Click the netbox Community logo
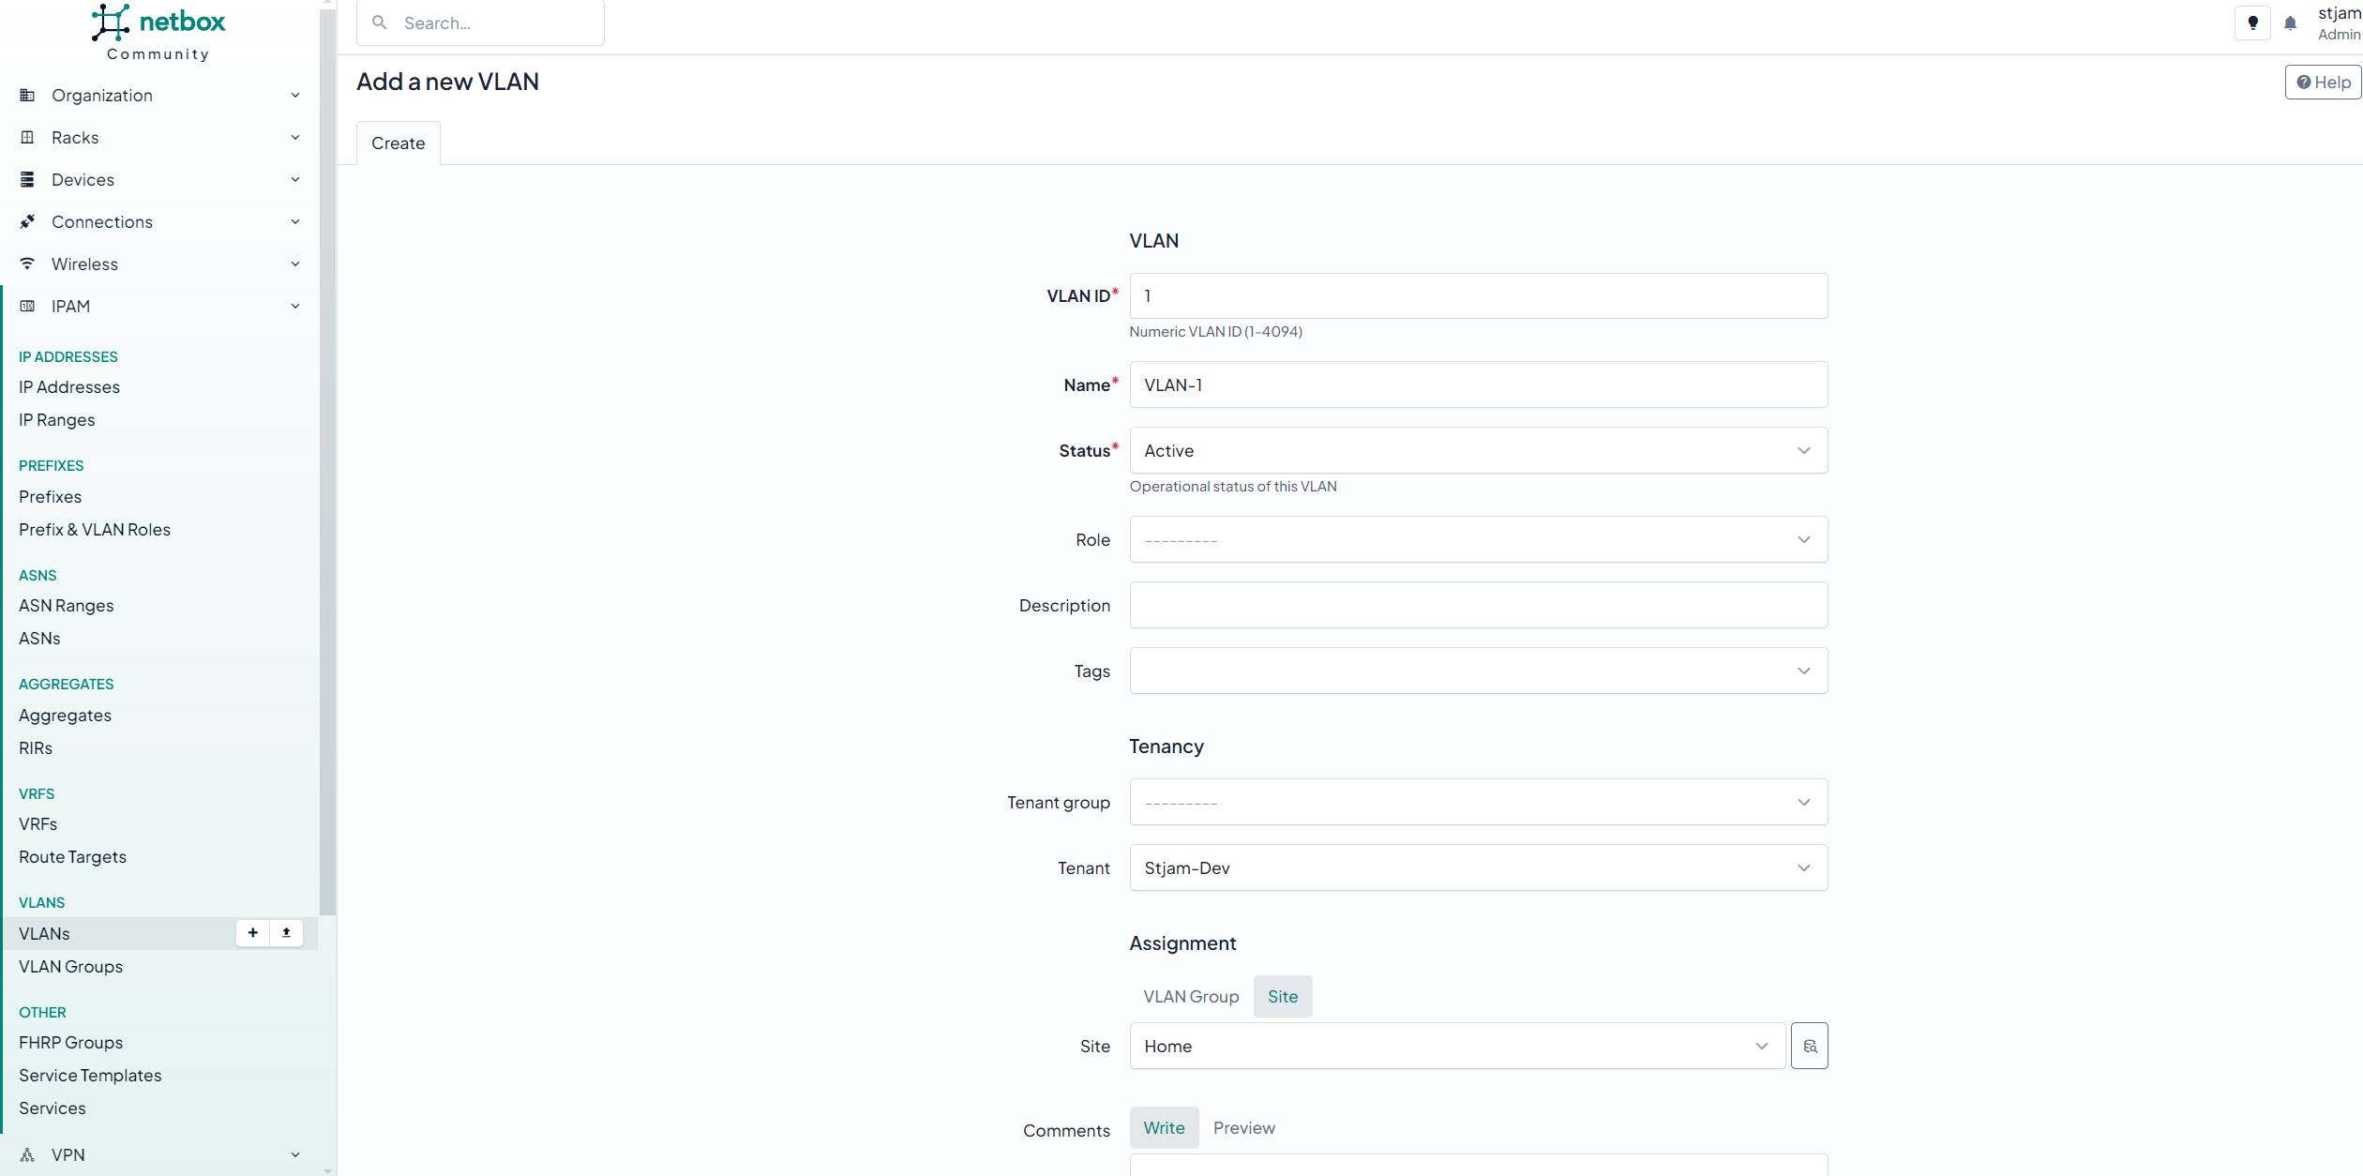2363x1176 pixels. [158, 32]
